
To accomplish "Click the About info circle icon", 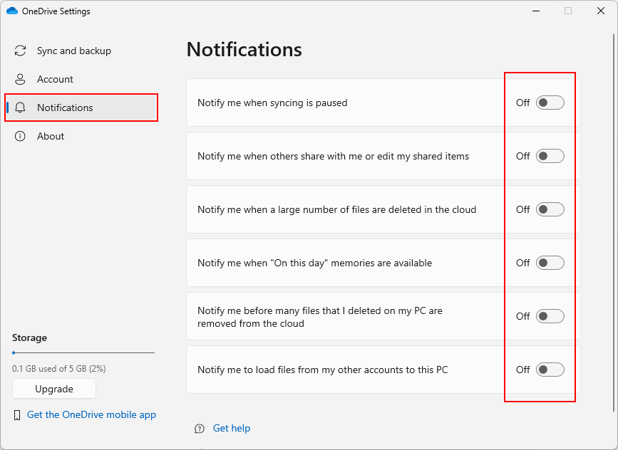I will point(20,136).
